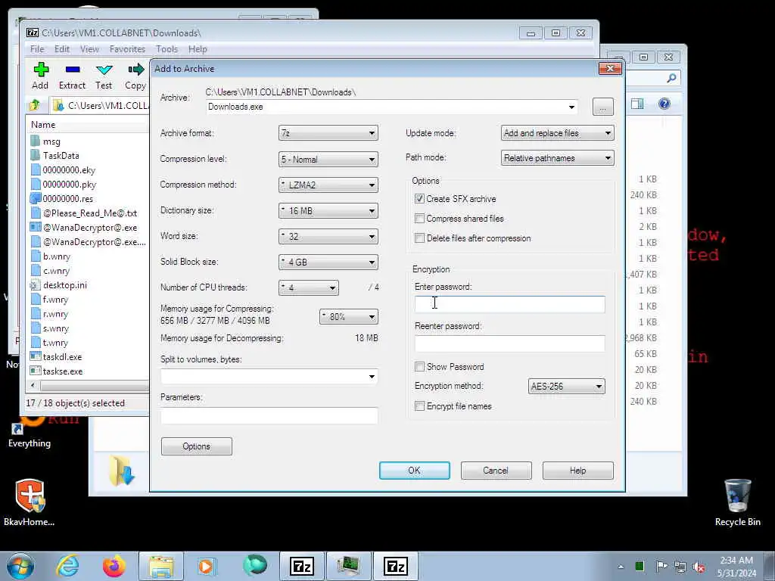Click the clock in system tray
This screenshot has height=581, width=775.
pyautogui.click(x=736, y=566)
